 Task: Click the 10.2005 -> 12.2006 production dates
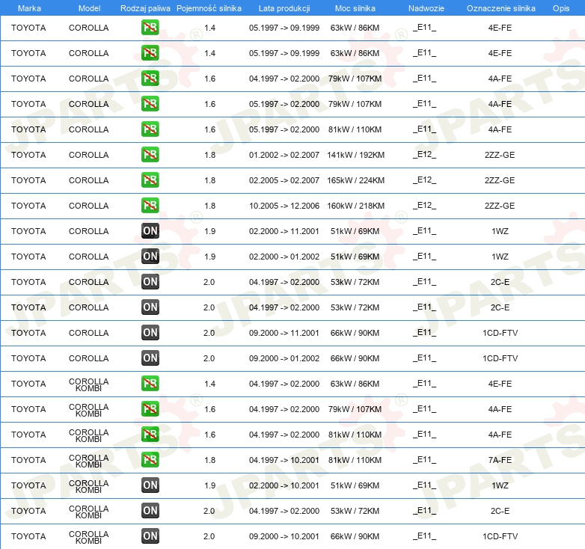point(284,206)
